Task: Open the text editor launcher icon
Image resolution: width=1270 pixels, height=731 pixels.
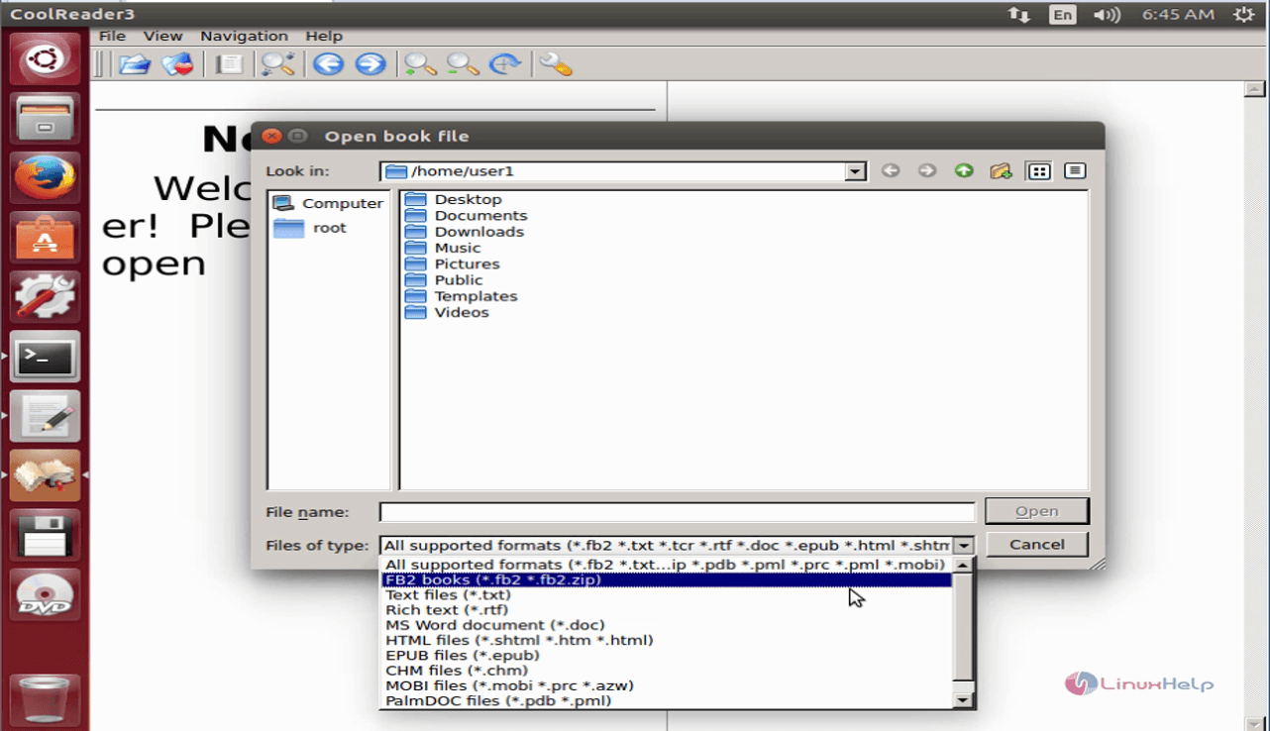Action: (x=45, y=417)
